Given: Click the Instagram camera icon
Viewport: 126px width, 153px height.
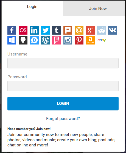Looking at the screenshot, I should 68,40.
